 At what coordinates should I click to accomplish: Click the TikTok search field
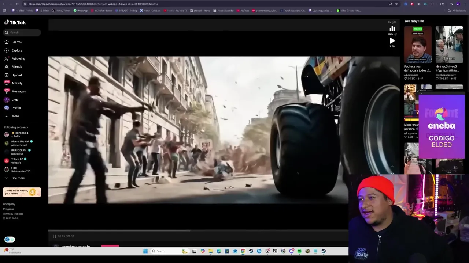(22, 33)
